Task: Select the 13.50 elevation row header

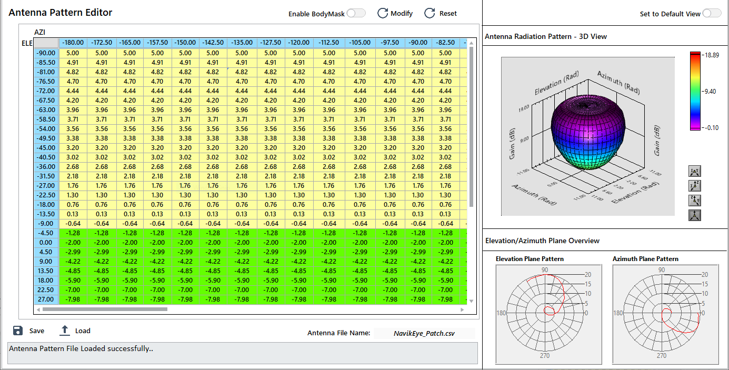Action: [46, 271]
